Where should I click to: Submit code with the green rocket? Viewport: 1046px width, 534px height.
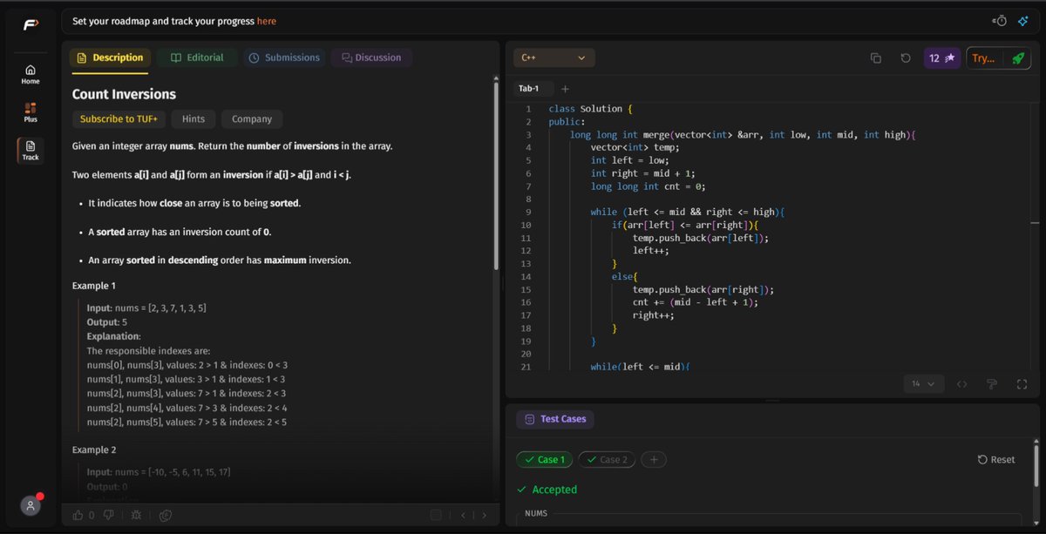1017,58
